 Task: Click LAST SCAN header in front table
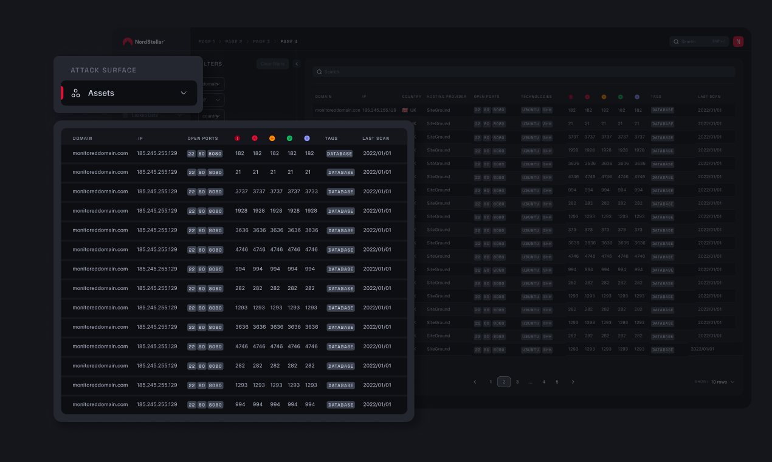(376, 138)
